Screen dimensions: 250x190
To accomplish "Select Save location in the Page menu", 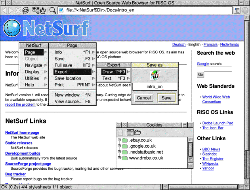I will tap(68, 78).
